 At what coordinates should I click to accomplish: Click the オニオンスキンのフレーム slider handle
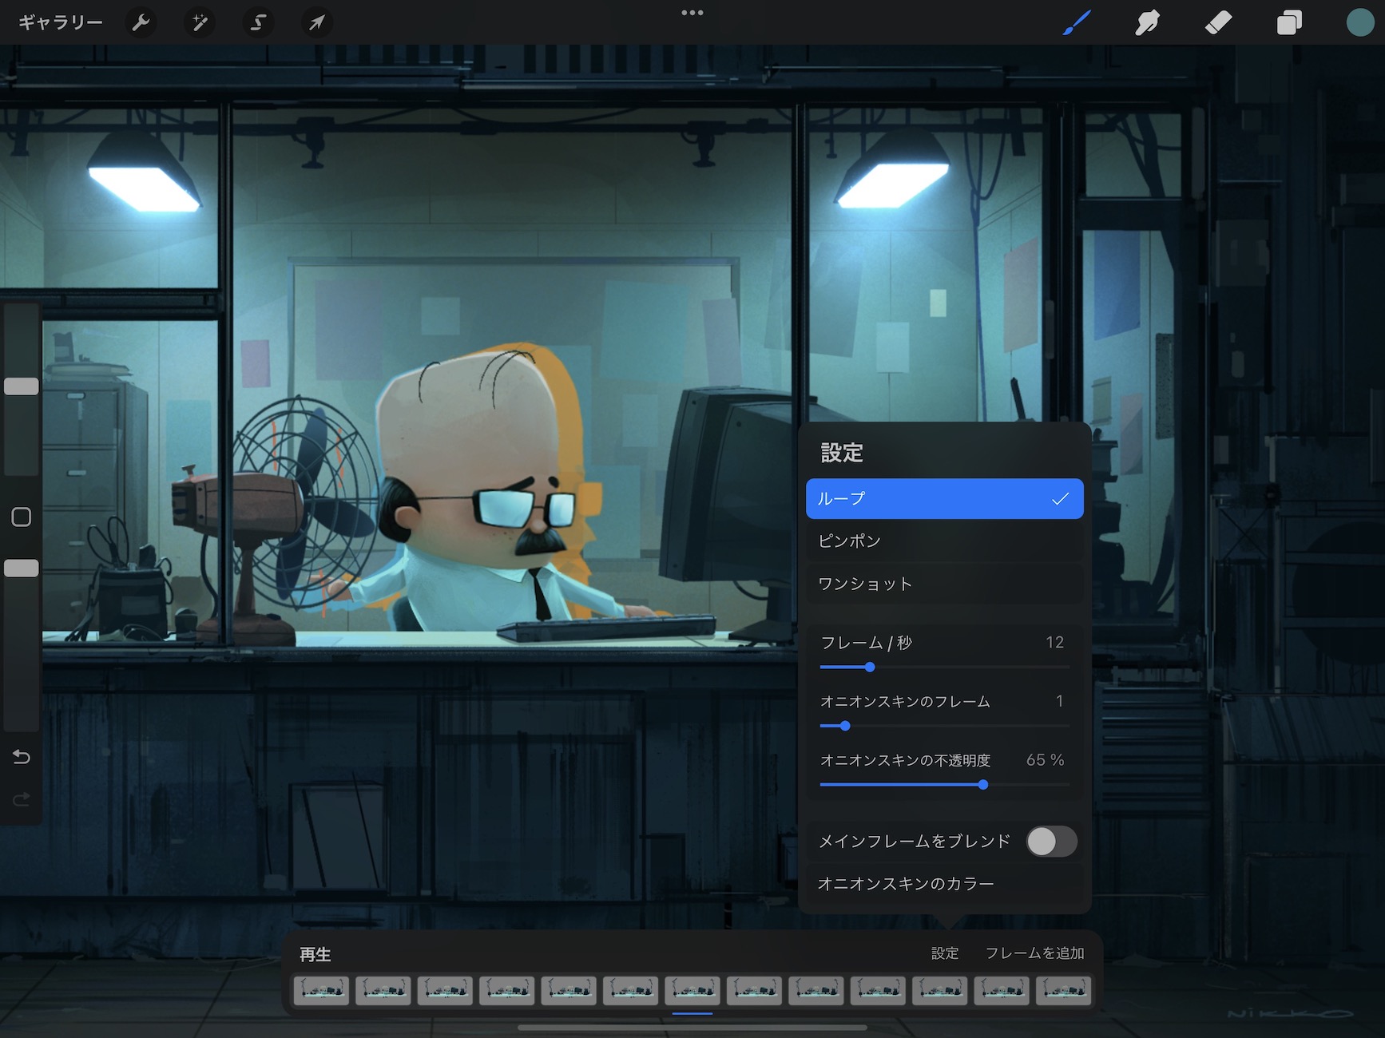click(845, 726)
